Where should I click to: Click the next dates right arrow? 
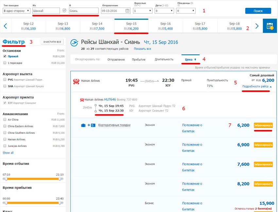pos(257,26)
